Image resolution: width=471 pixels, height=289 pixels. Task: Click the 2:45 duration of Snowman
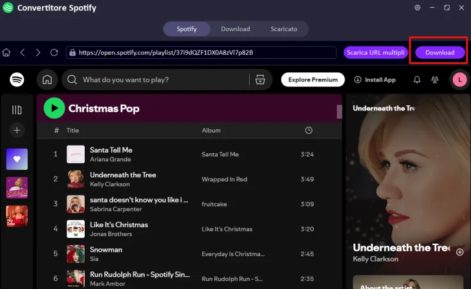click(x=307, y=254)
